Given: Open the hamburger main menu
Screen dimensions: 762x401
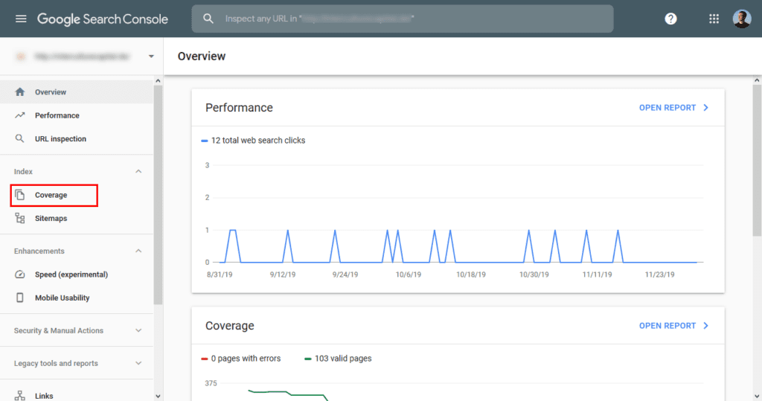Looking at the screenshot, I should click(20, 19).
